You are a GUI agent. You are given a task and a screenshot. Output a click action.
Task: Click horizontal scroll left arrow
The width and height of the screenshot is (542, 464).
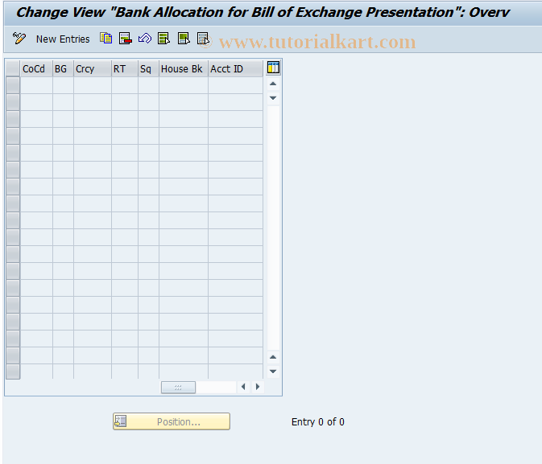[x=243, y=387]
